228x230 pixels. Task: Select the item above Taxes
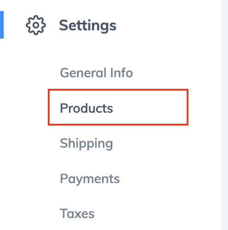90,179
